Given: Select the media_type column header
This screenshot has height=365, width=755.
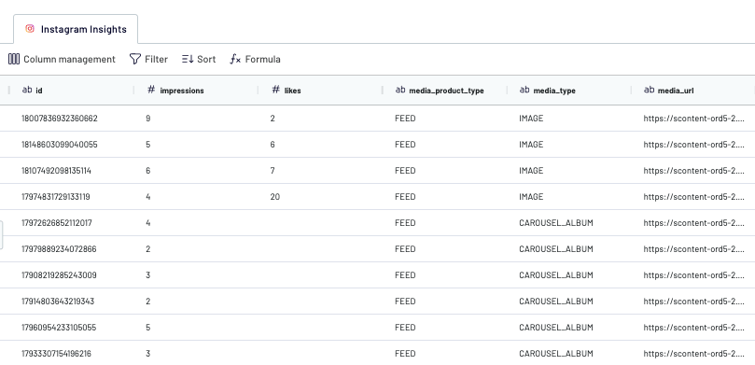Looking at the screenshot, I should coord(568,90).
